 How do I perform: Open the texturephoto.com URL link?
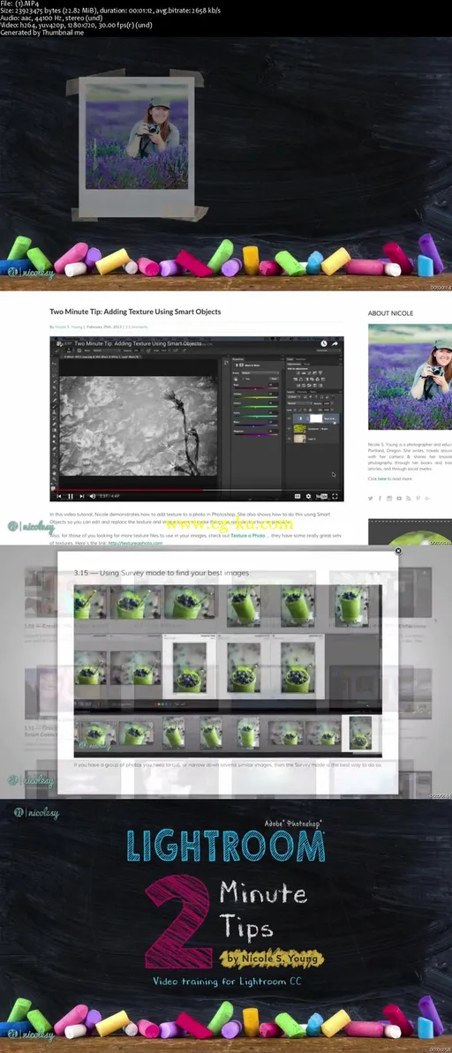click(135, 543)
